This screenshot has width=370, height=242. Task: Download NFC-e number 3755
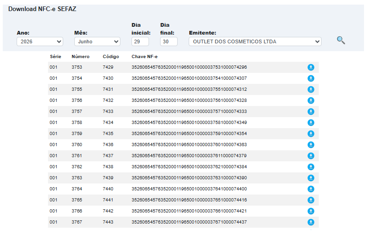(311, 89)
